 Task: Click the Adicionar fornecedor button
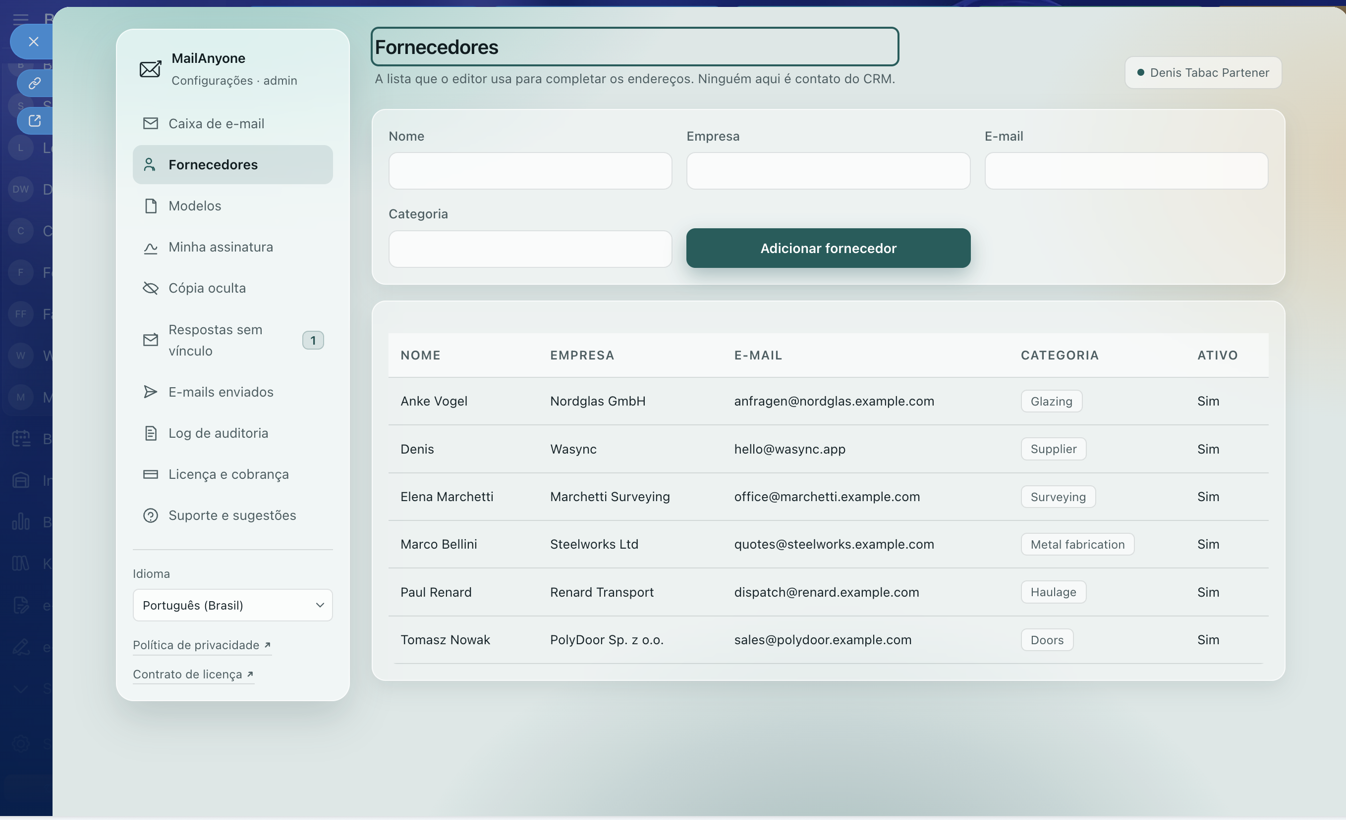[828, 248]
